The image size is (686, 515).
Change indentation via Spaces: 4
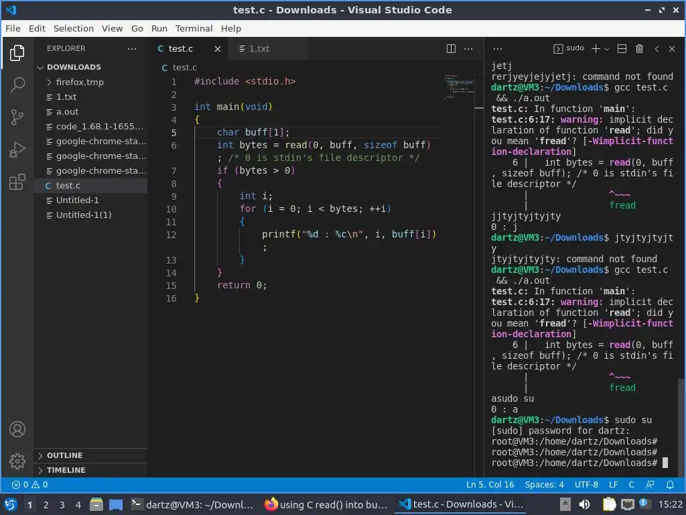(x=544, y=485)
